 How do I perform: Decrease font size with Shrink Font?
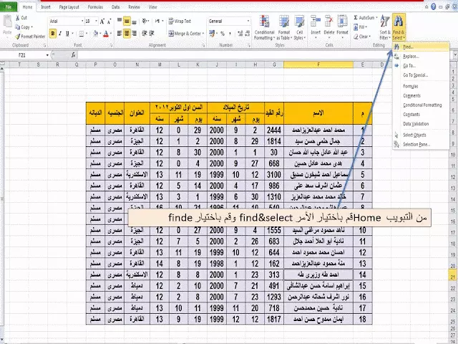click(109, 21)
